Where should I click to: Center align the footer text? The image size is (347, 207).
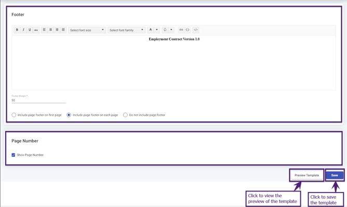coord(51,30)
